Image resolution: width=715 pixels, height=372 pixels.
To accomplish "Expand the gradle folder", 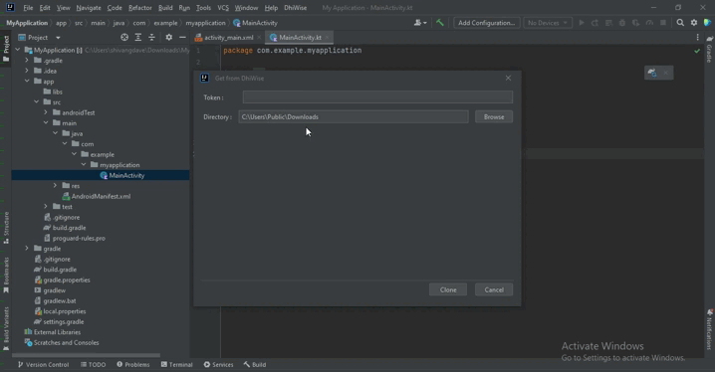I will 27,249.
